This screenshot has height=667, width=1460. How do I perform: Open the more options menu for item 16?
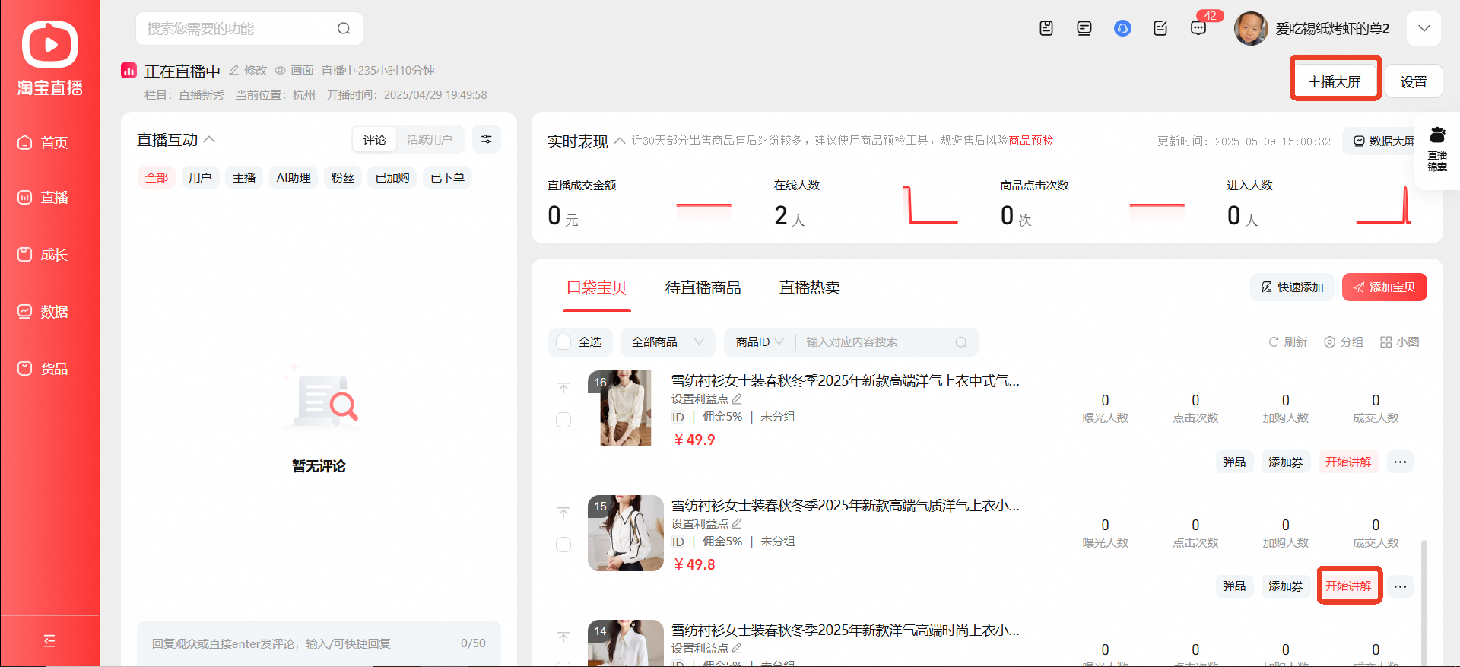(1400, 462)
